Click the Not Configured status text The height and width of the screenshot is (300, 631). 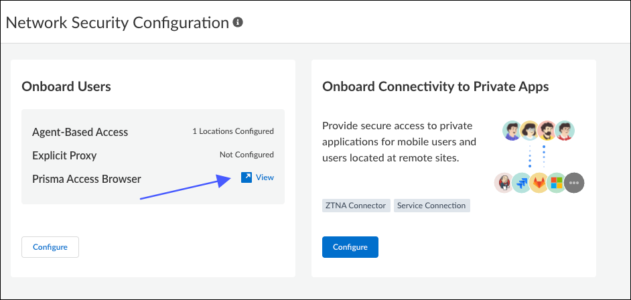pyautogui.click(x=247, y=155)
